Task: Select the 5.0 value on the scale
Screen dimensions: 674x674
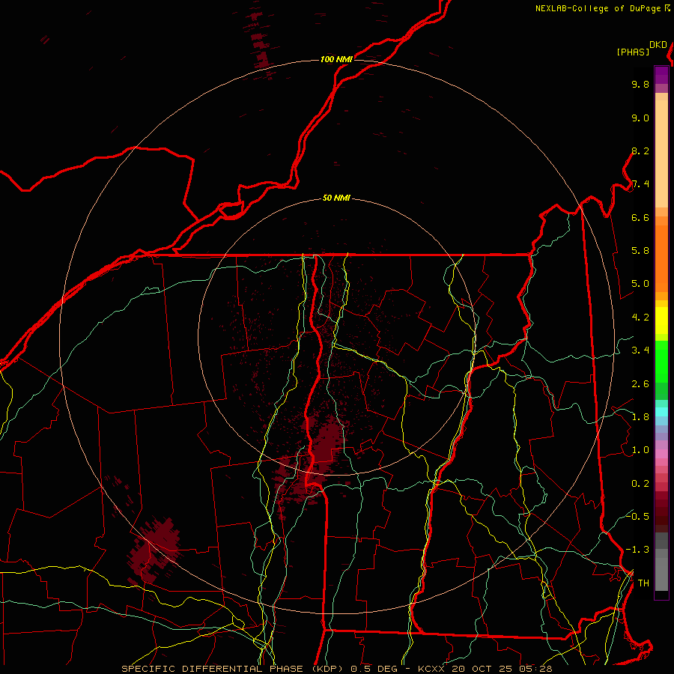Action: click(640, 284)
